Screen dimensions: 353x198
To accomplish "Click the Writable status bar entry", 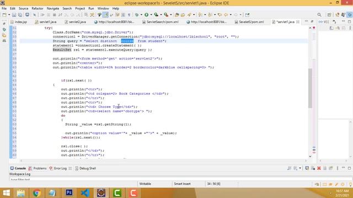I will pos(145,184).
